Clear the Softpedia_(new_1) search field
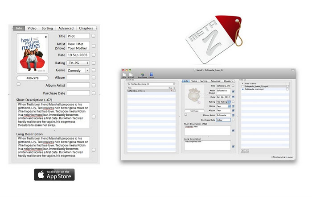This screenshot has width=312, height=197. [x=174, y=84]
